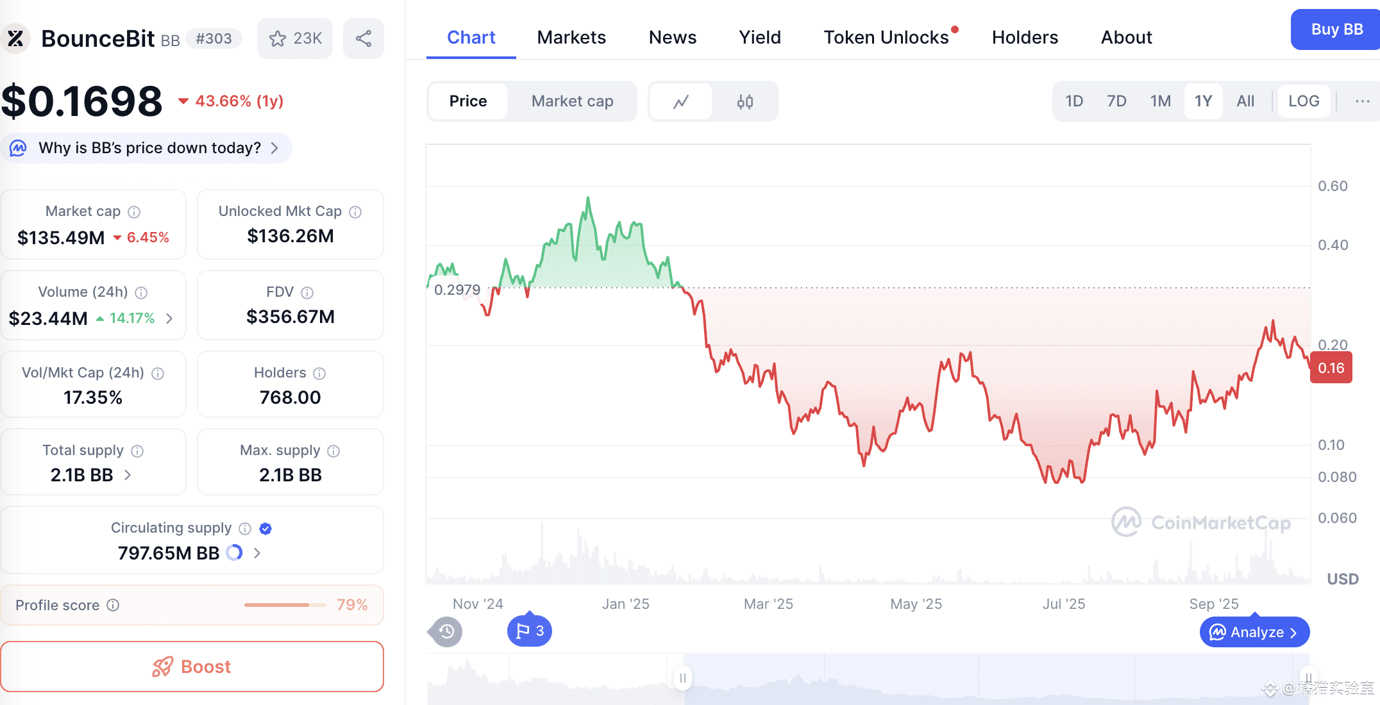Expand the Circulating supply details chevron
Screen dimensions: 1380x705
(257, 553)
